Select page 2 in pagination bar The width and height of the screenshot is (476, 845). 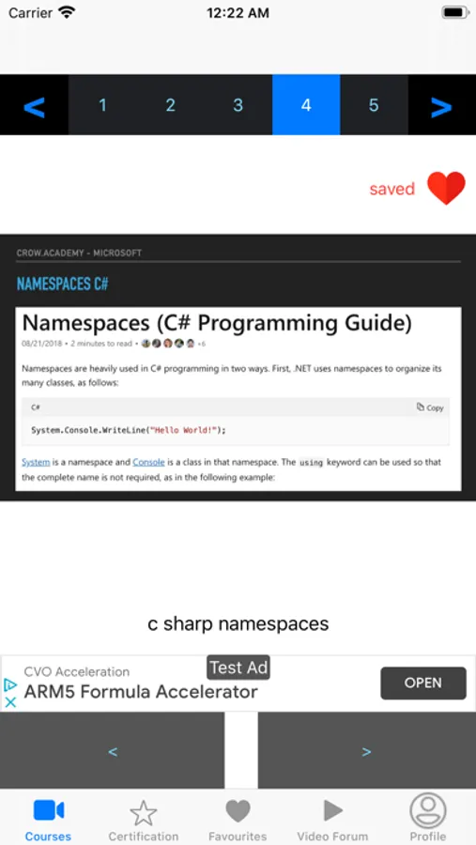coord(170,105)
